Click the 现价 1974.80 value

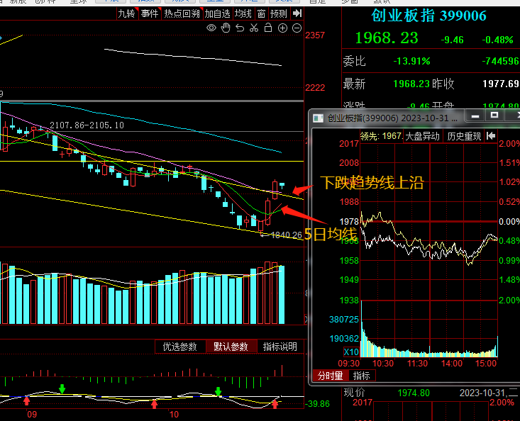click(x=414, y=393)
